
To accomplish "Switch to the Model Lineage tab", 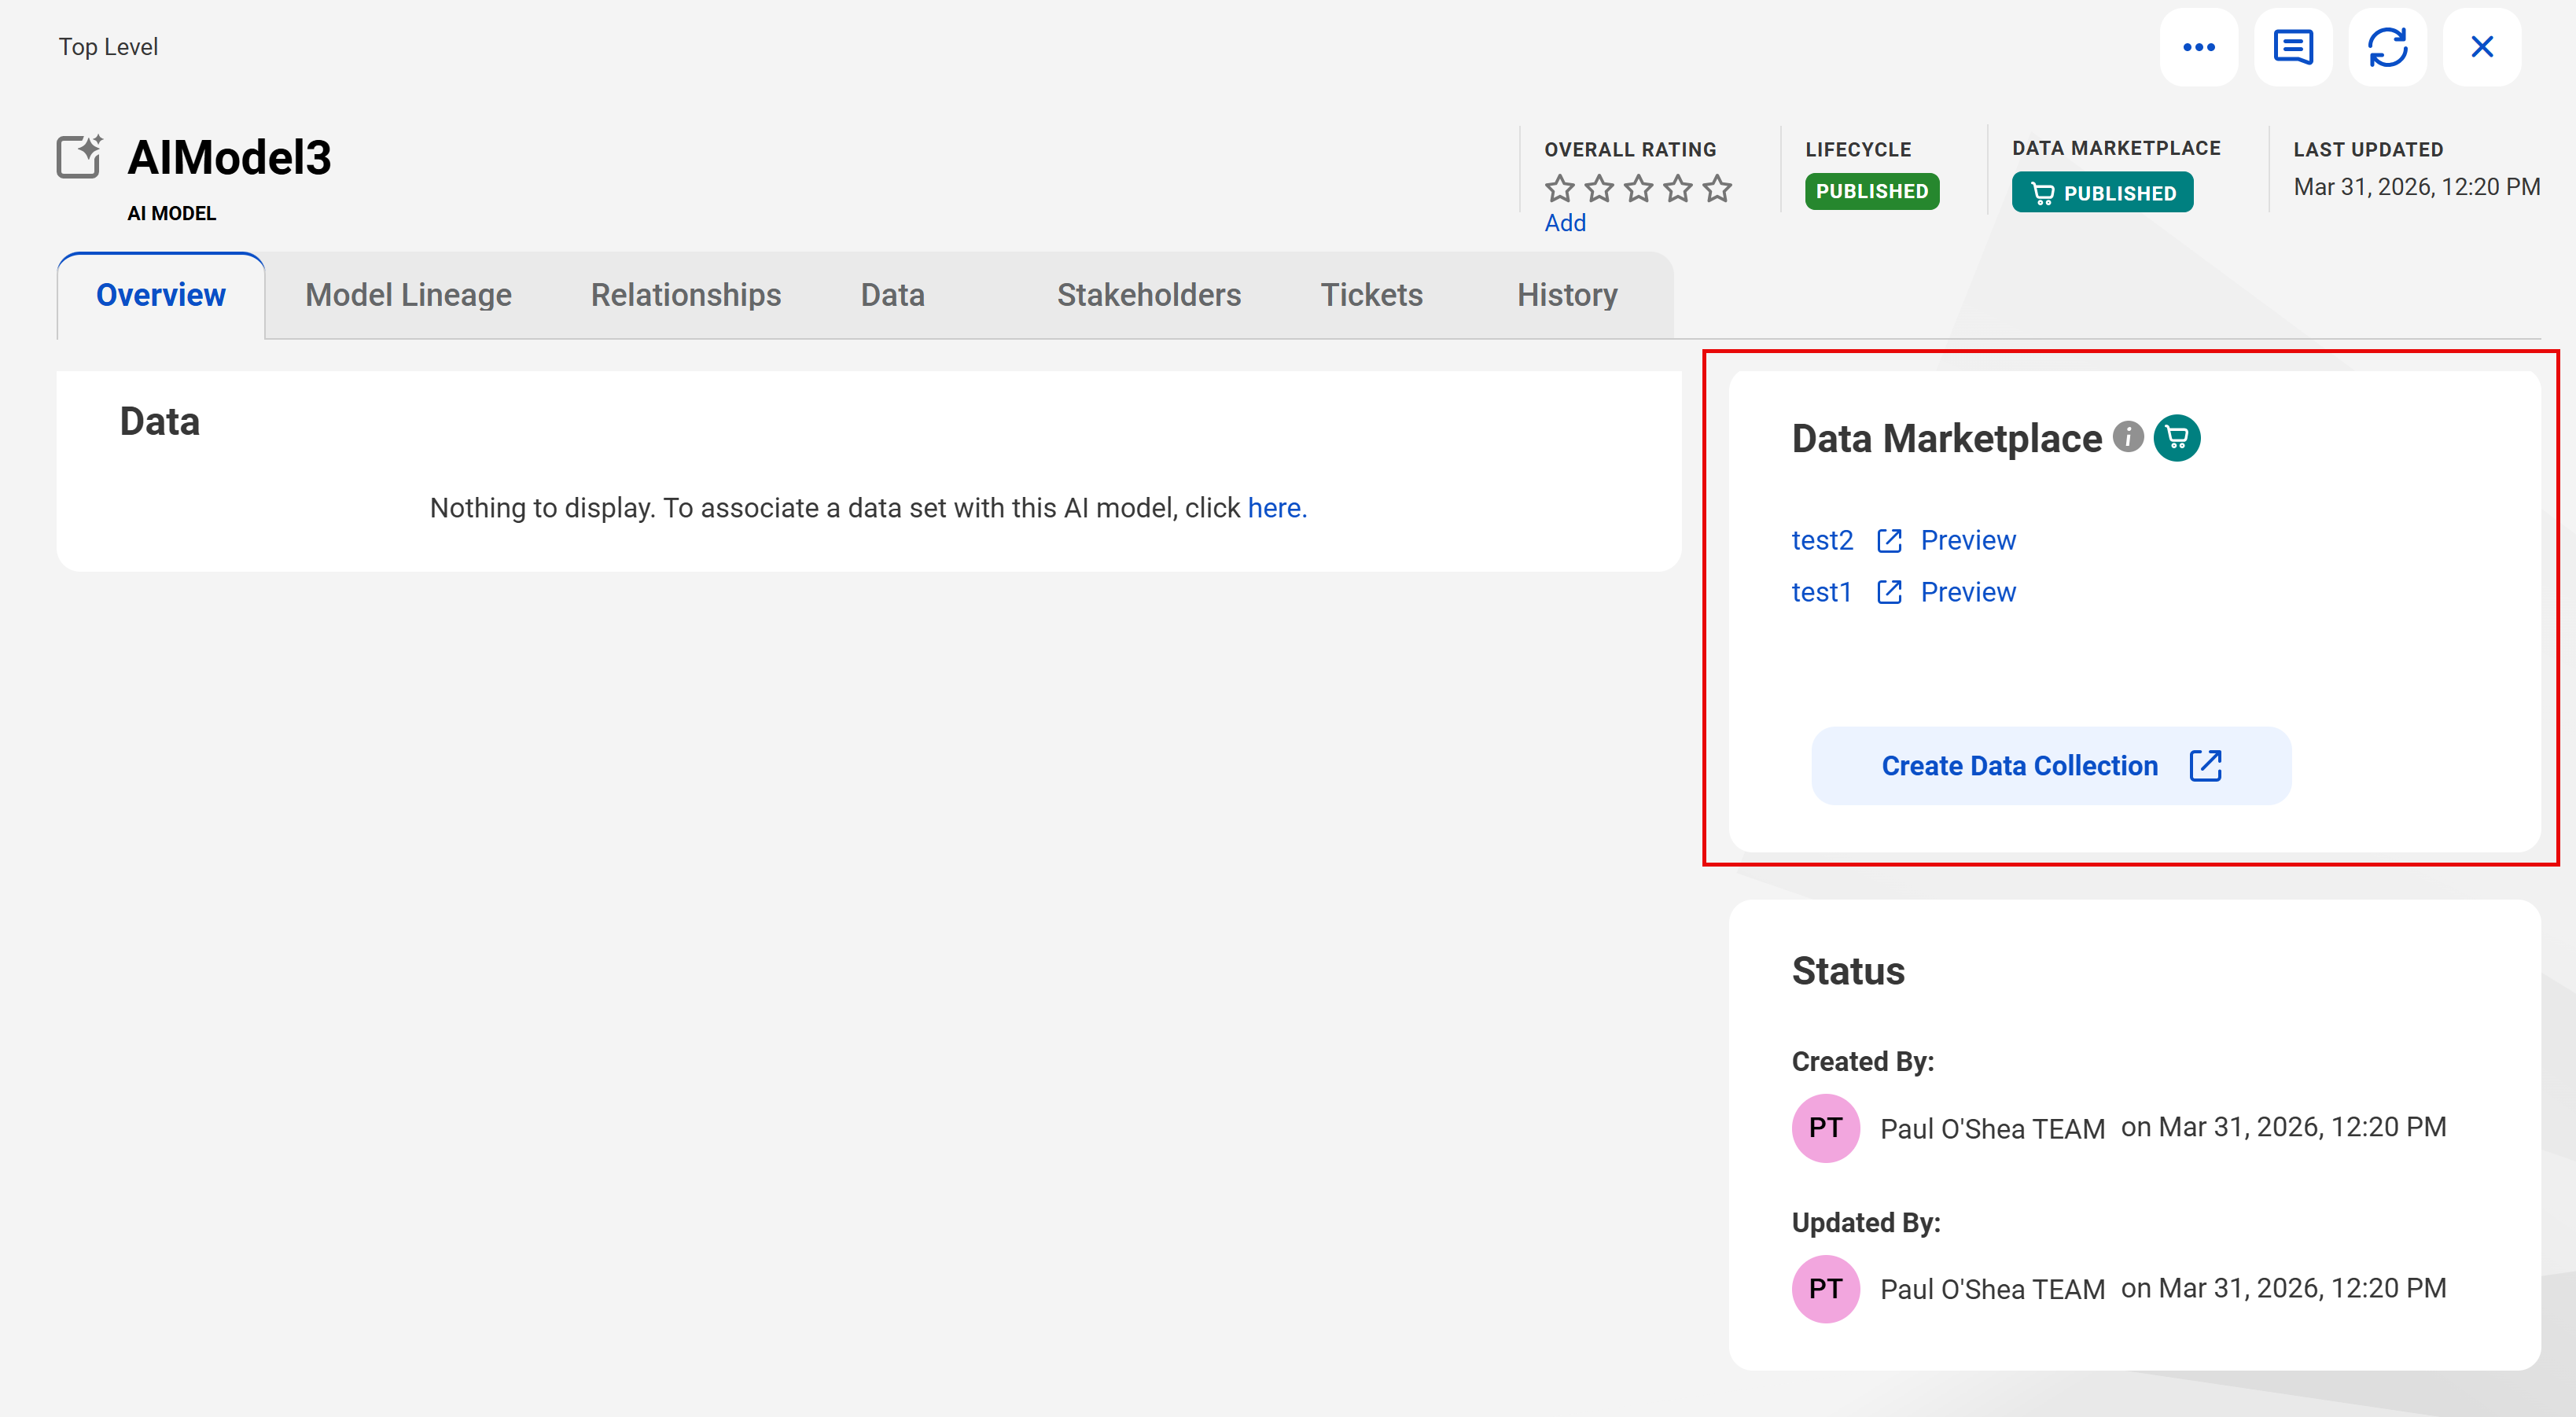I will pyautogui.click(x=408, y=295).
